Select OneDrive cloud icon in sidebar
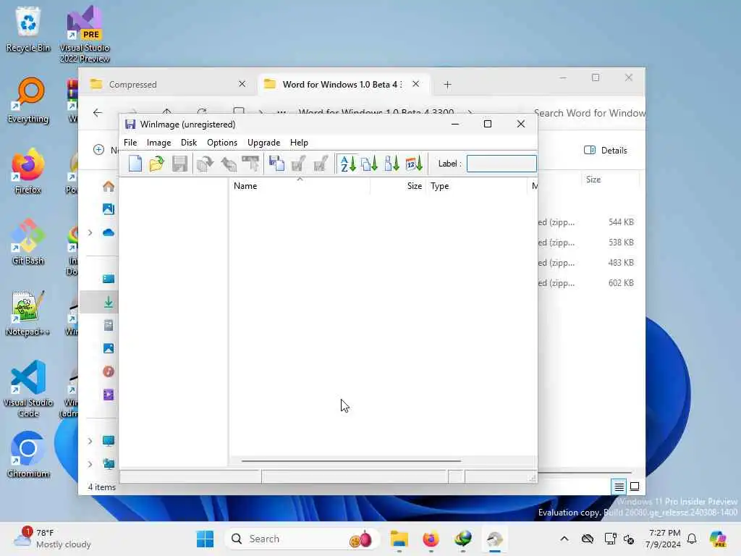 tap(109, 232)
